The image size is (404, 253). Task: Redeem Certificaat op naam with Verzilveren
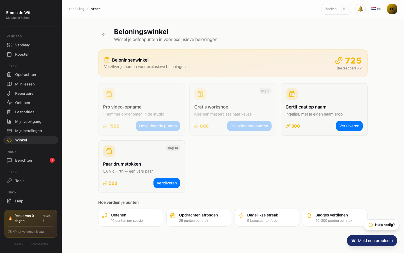click(349, 126)
